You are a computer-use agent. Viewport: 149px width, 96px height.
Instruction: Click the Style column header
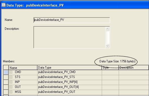110,68
